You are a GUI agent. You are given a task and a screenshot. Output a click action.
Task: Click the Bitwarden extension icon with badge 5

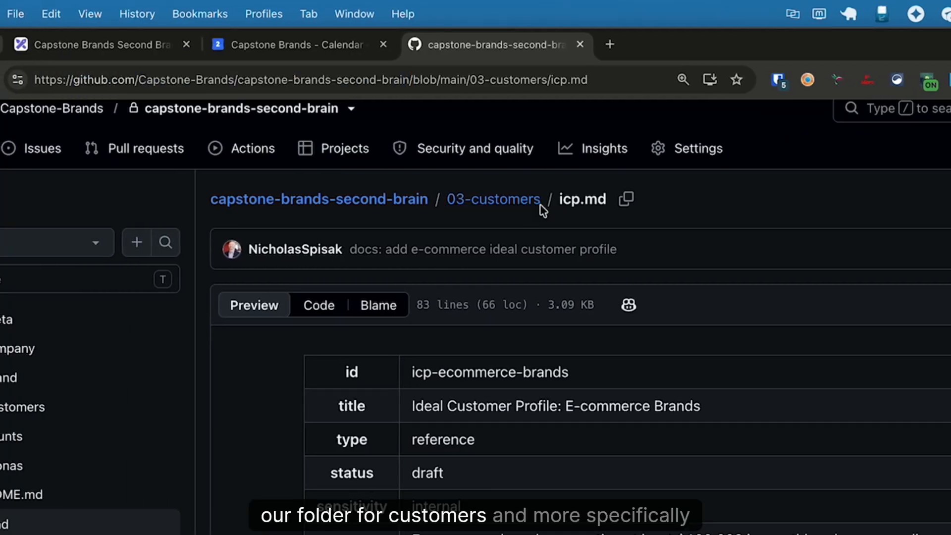tap(779, 80)
